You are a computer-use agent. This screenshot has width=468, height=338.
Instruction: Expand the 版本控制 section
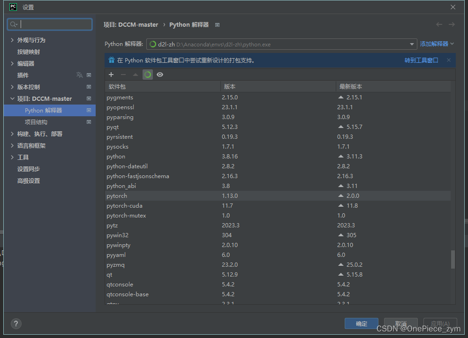click(x=12, y=87)
